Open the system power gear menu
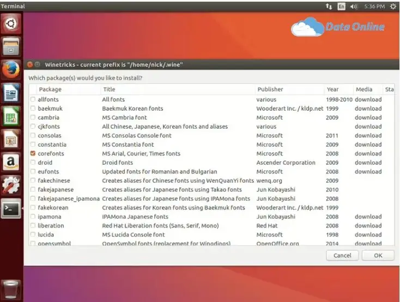 pos(393,7)
